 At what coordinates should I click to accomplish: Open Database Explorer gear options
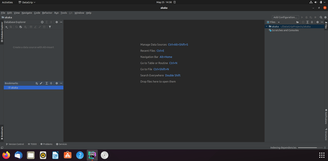click(56, 22)
